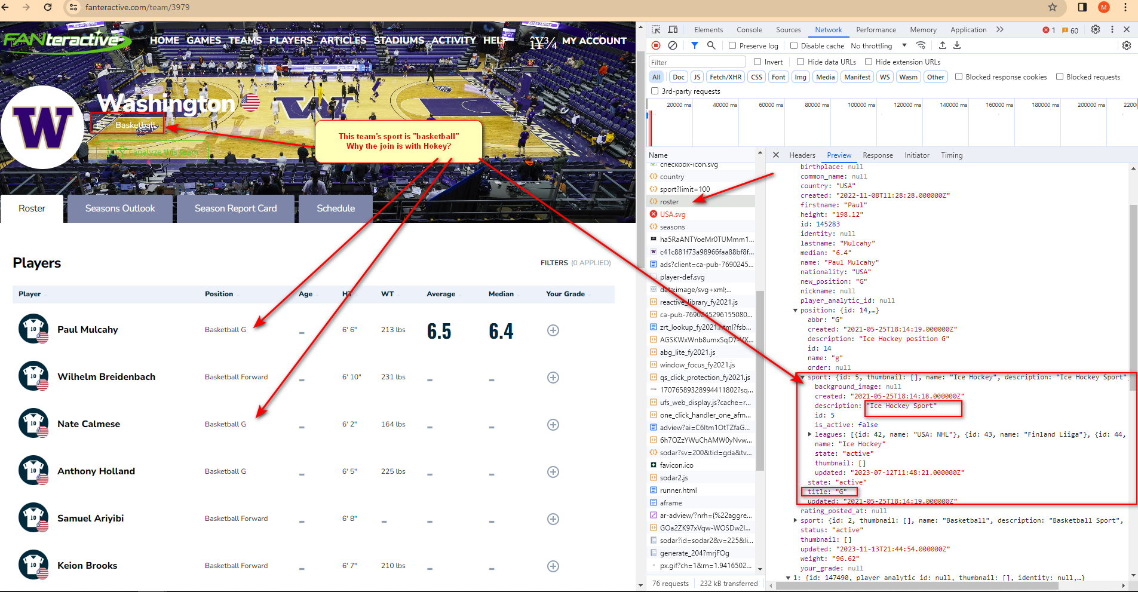The height and width of the screenshot is (592, 1138).
Task: Open the Response tab in DevTools
Action: point(878,155)
